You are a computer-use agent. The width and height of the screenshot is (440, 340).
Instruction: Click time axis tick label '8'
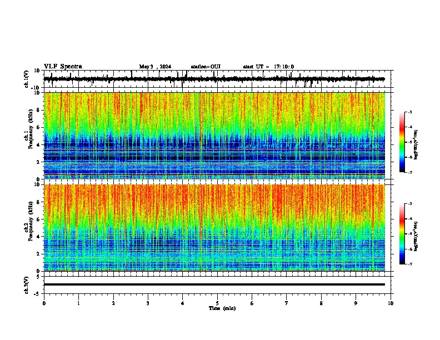click(321, 303)
